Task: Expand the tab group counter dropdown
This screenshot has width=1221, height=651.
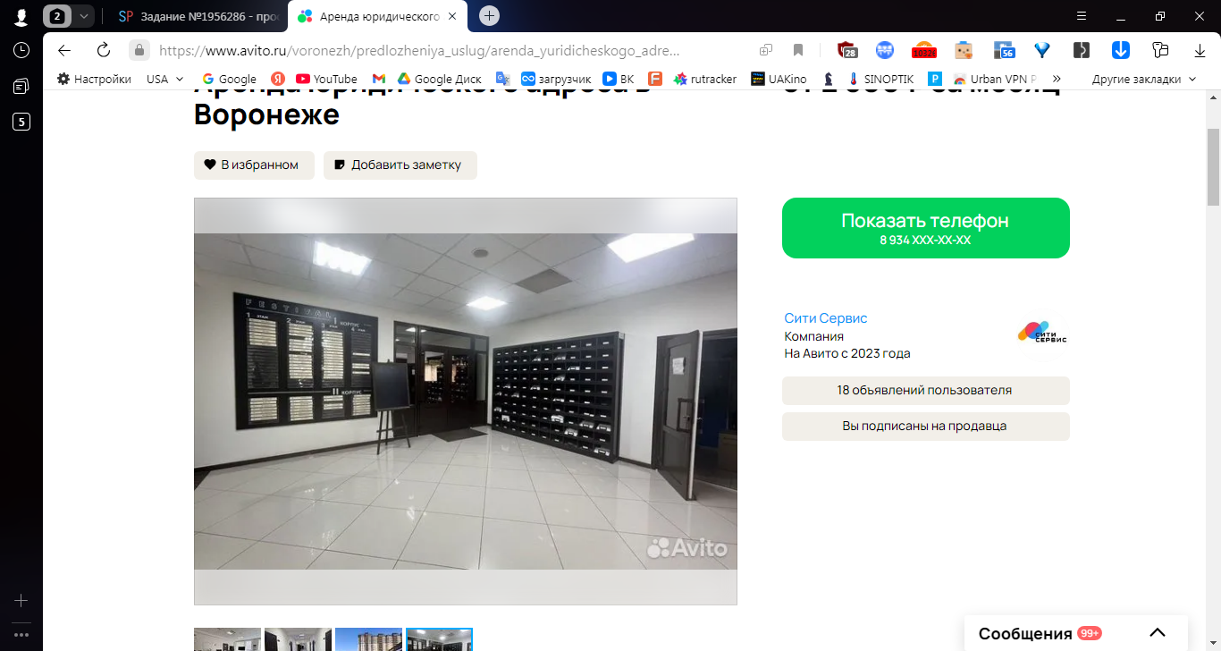Action: coord(84,16)
